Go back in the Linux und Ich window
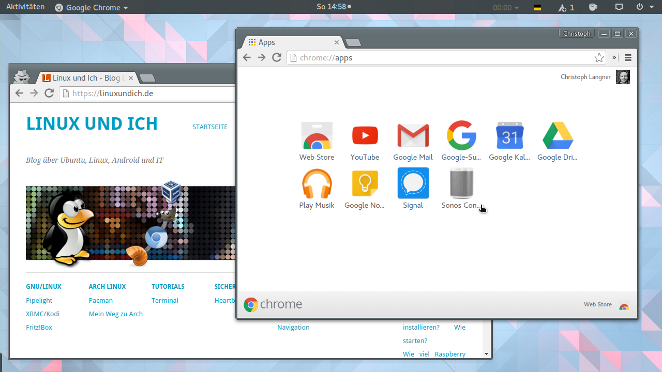 pyautogui.click(x=19, y=93)
